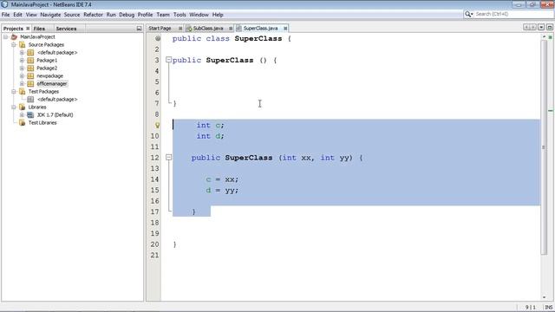Click the editor scrollbar down arrow
The width and height of the screenshot is (555, 312).
click(x=544, y=297)
